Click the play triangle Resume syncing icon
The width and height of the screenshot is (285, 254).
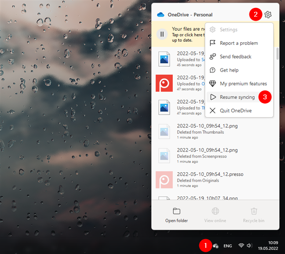(x=213, y=97)
